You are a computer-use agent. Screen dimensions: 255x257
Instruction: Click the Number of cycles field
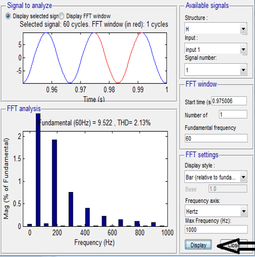coord(233,115)
